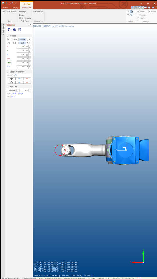Click Delete in TCP Trace group
157x279 pixels.
[x=22, y=15]
